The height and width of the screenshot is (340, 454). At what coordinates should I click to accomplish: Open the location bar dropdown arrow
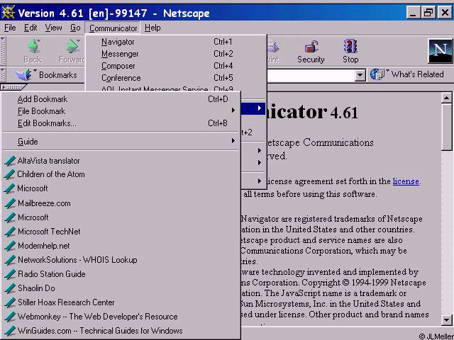(360, 74)
